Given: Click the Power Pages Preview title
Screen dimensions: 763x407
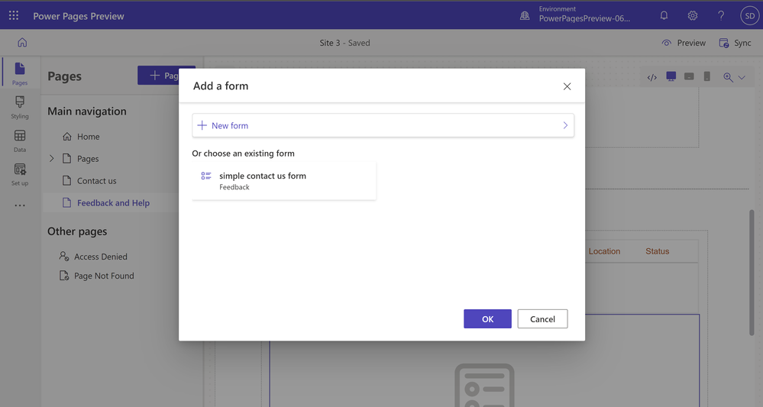Looking at the screenshot, I should point(79,16).
